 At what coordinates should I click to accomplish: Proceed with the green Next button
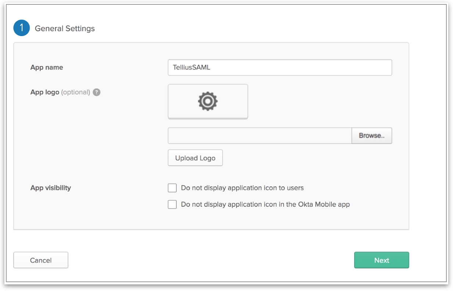click(x=381, y=260)
